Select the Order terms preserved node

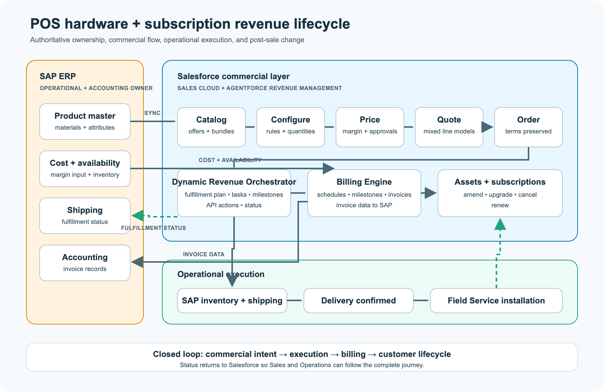point(528,127)
